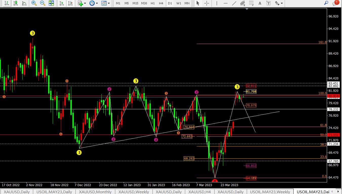Pick the vertical line drawing tool
The image size is (342, 194).
pyautogui.click(x=217, y=3)
